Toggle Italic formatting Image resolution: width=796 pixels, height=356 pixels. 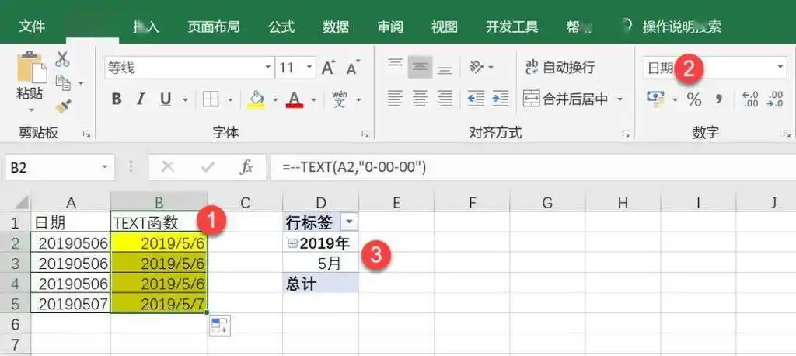tap(141, 99)
